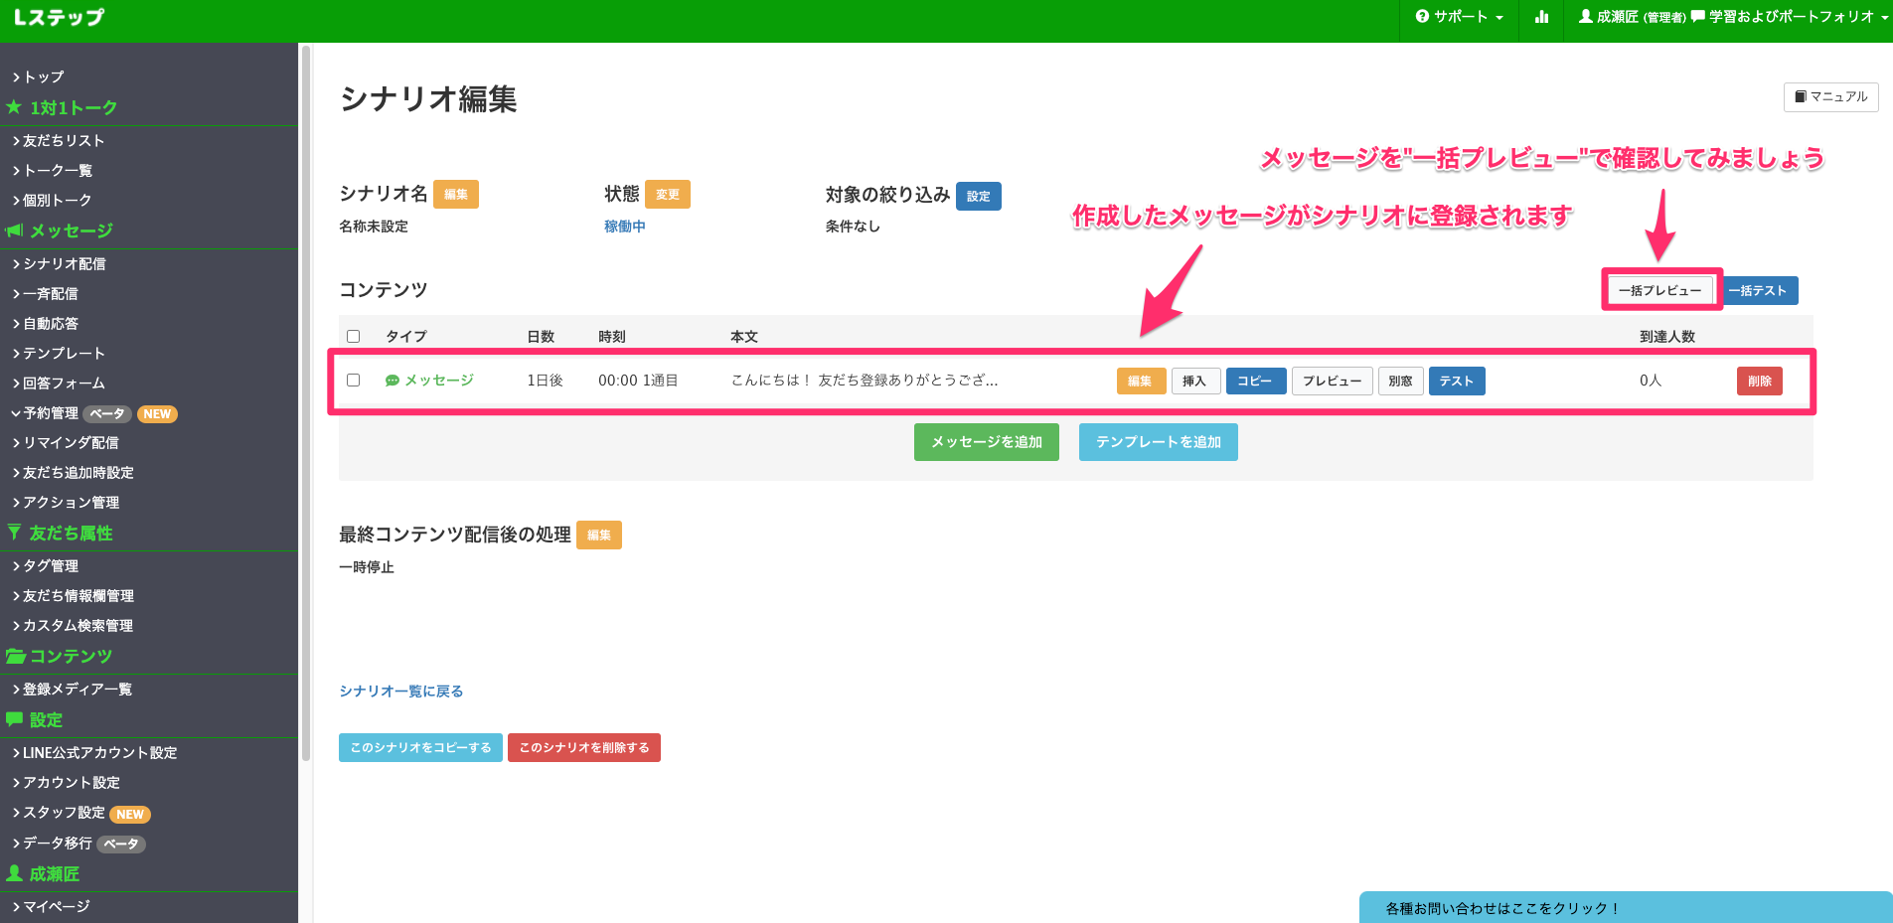Click the green message bubble icon in the content row
The height and width of the screenshot is (923, 1893).
click(392, 380)
